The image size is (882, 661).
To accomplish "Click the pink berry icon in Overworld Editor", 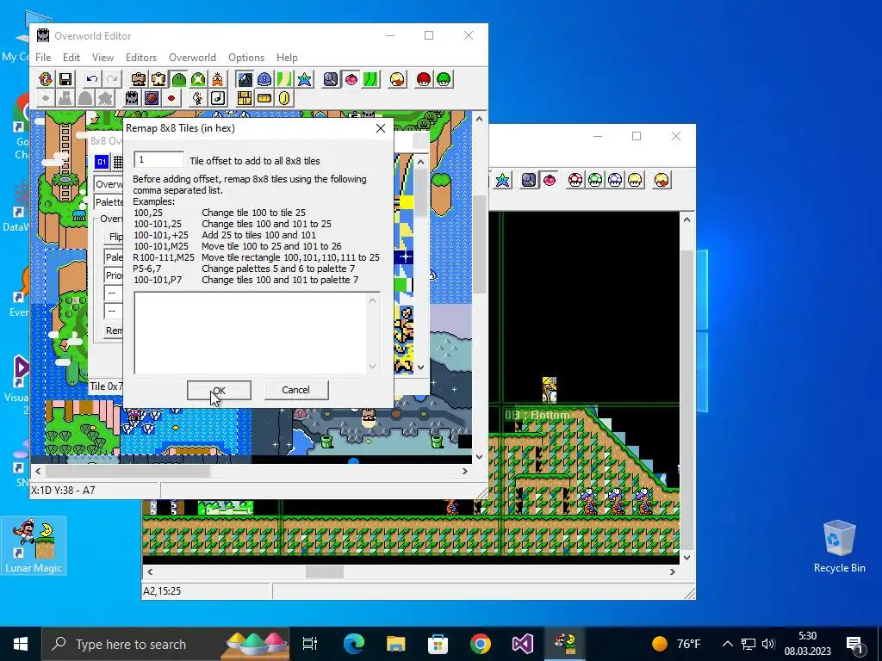I will pos(351,79).
